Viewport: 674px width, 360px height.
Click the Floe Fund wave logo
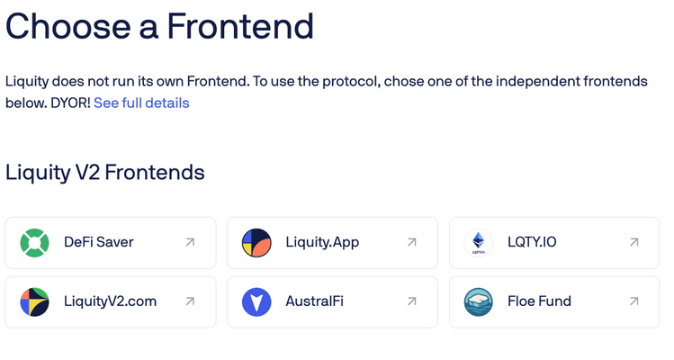click(x=479, y=301)
